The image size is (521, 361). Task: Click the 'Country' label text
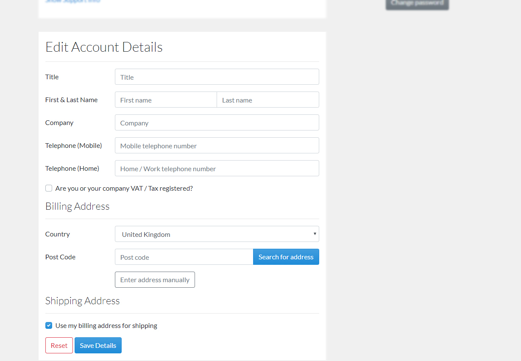[58, 234]
